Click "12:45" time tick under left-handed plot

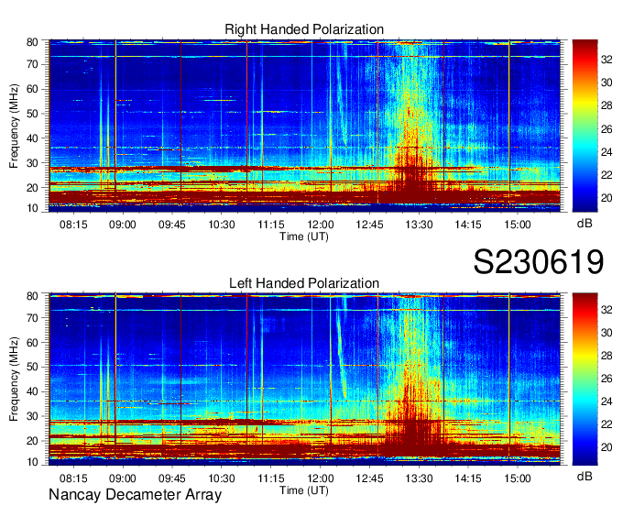(369, 478)
